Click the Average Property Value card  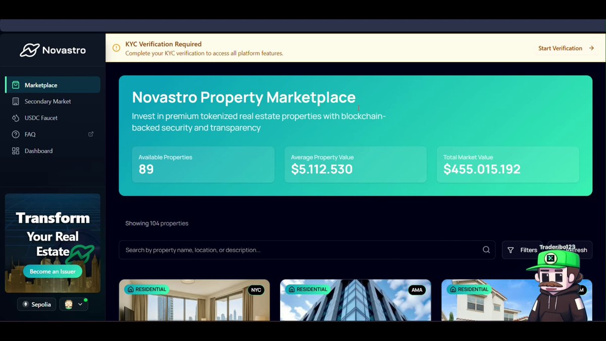point(356,165)
